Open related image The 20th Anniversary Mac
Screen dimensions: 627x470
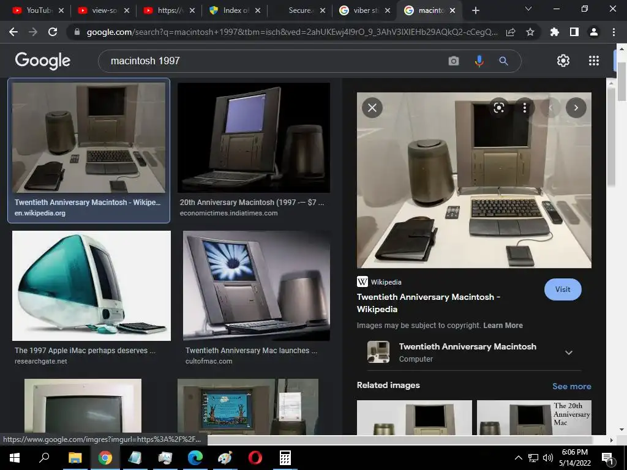tap(534, 417)
